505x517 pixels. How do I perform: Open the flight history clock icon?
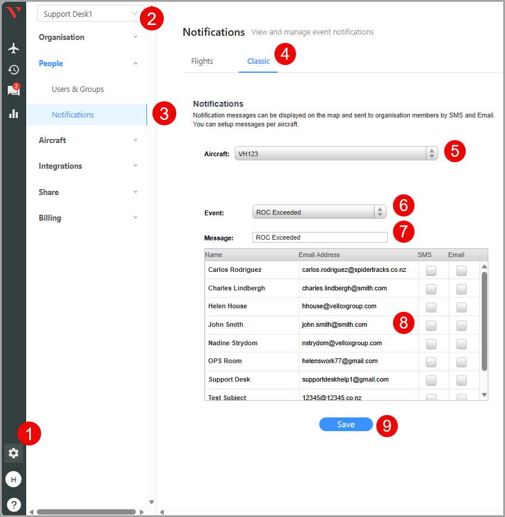pos(13,70)
